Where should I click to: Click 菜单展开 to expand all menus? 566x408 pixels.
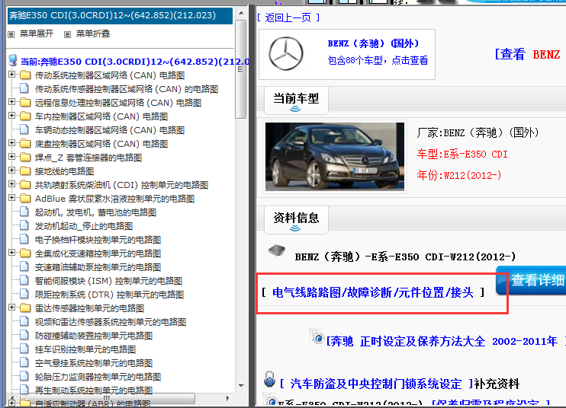coord(37,33)
